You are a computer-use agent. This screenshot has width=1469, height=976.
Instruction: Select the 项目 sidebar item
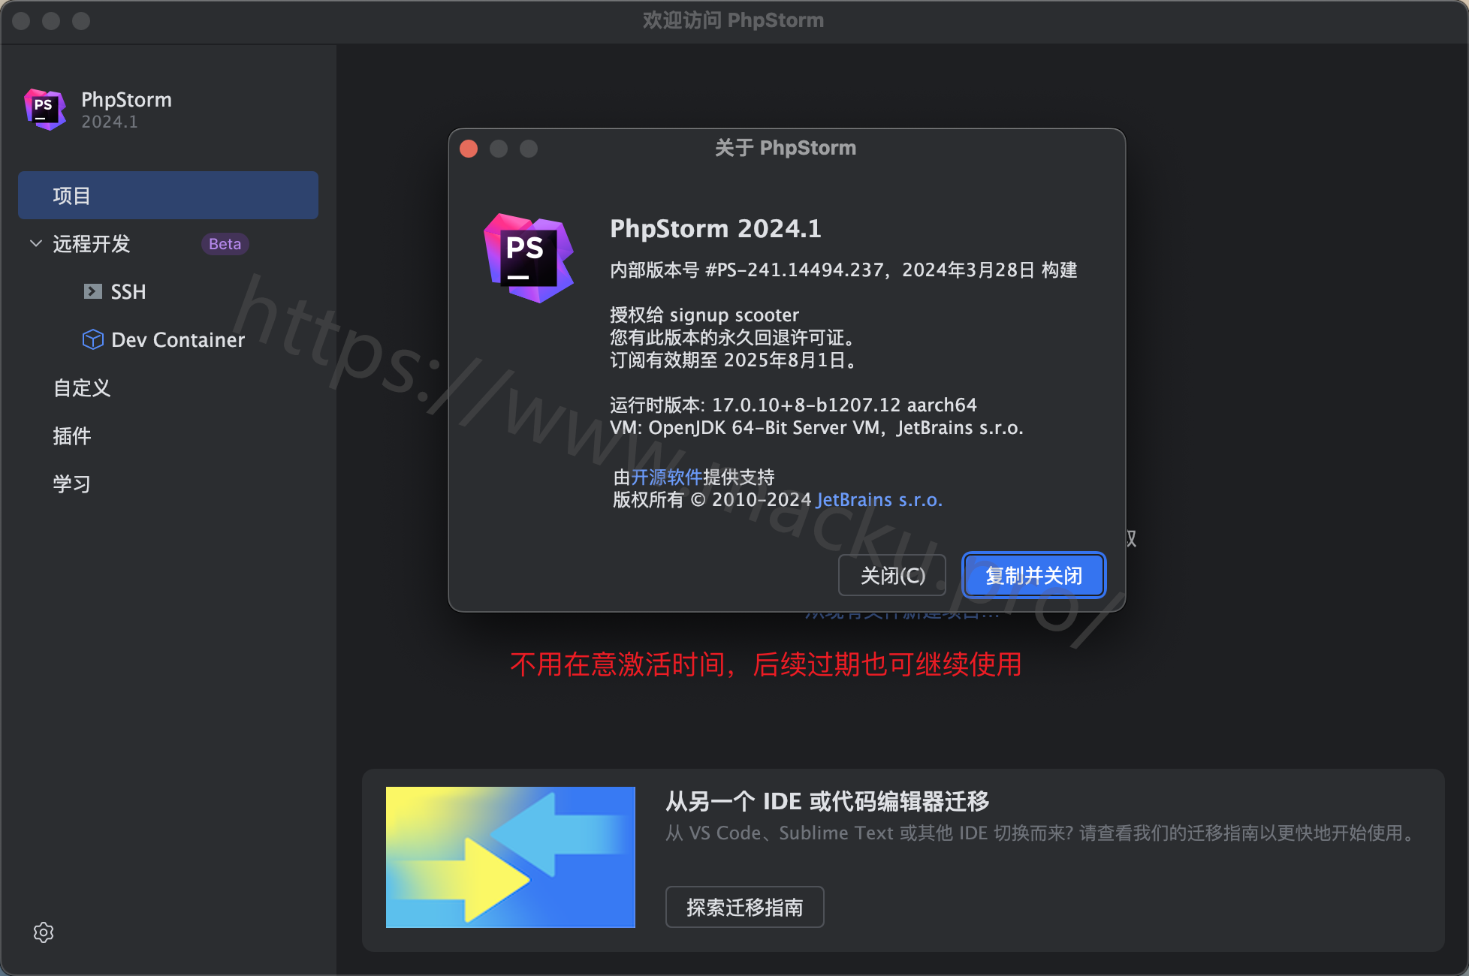(168, 195)
